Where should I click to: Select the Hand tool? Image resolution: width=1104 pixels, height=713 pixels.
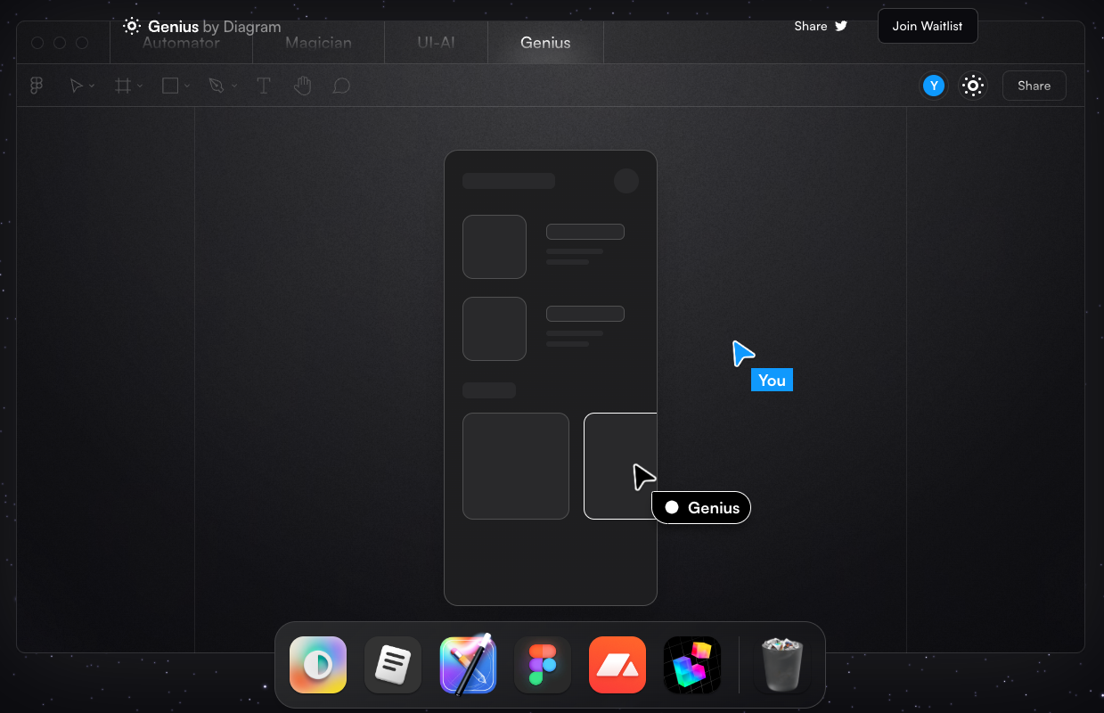pos(303,86)
